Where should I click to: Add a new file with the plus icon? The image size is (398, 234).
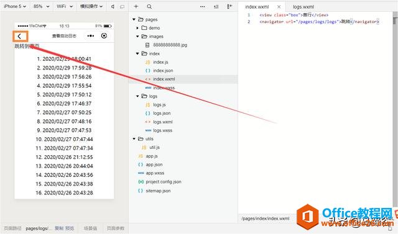point(136,7)
